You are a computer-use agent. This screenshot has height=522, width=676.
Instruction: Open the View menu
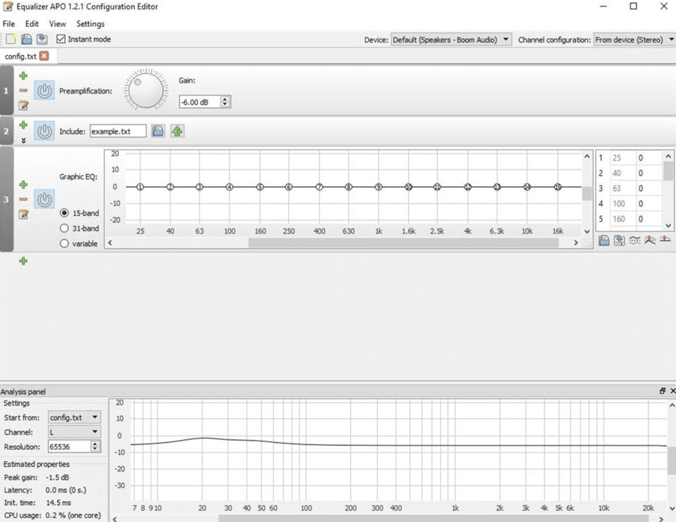coord(57,24)
